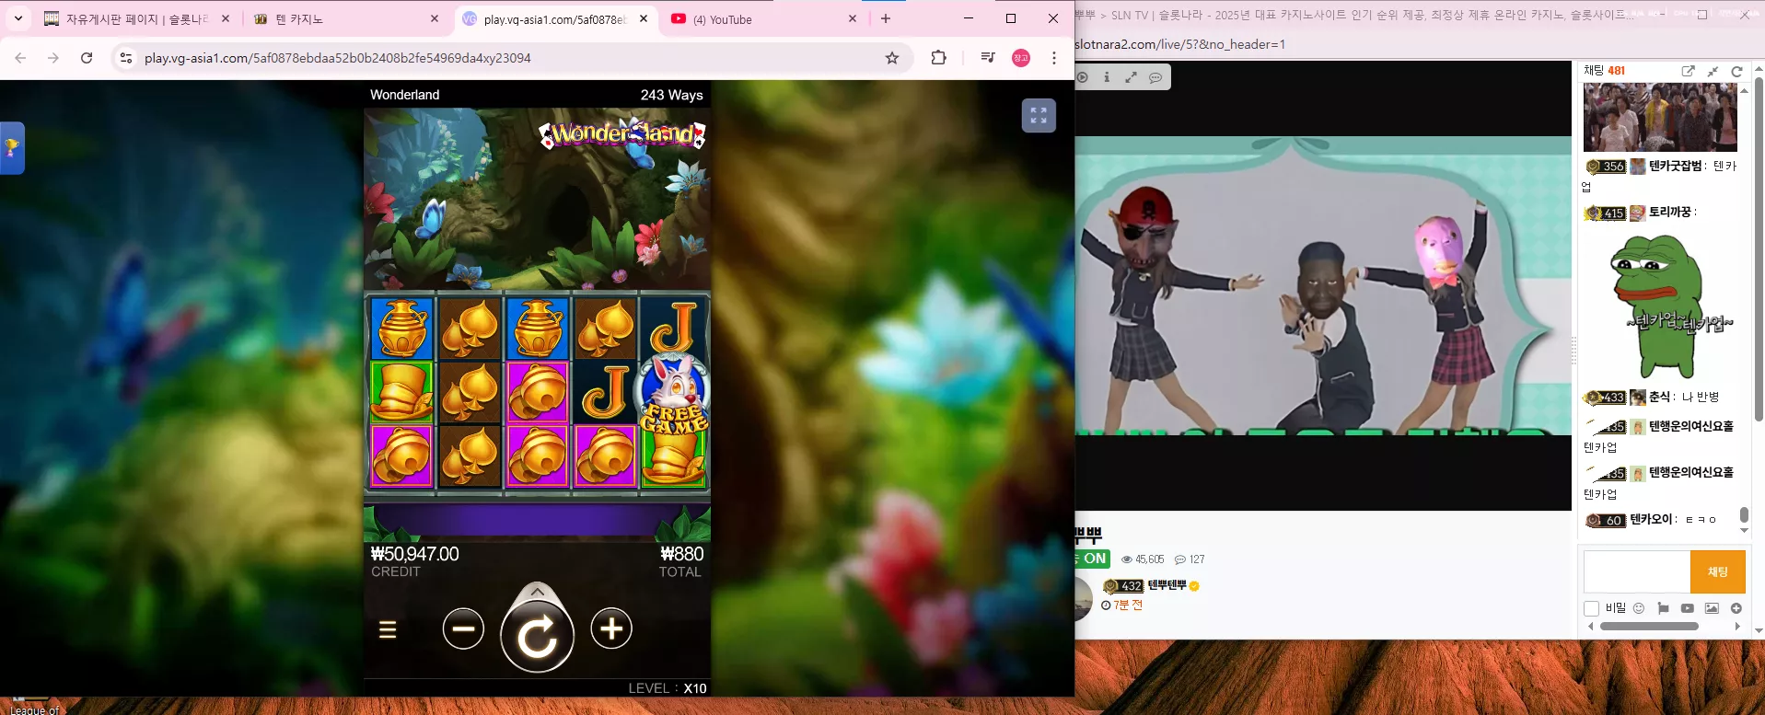The width and height of the screenshot is (1765, 715).
Task: Close the YouTube tab
Action: coord(853,18)
